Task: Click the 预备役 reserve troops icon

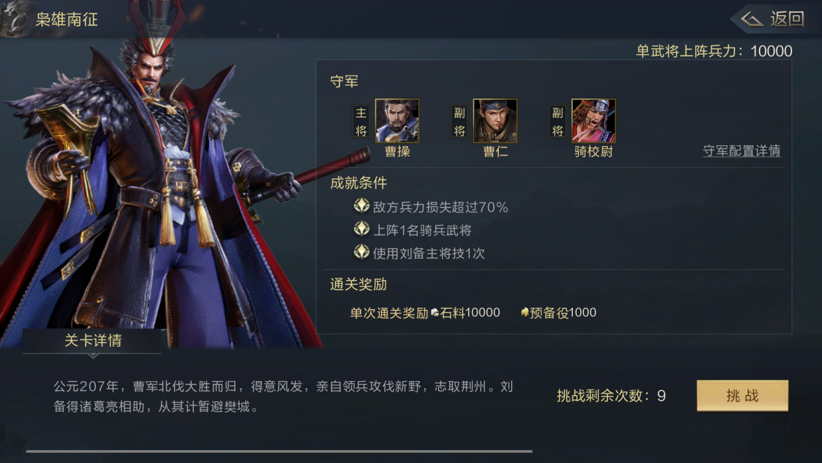Action: click(x=525, y=312)
